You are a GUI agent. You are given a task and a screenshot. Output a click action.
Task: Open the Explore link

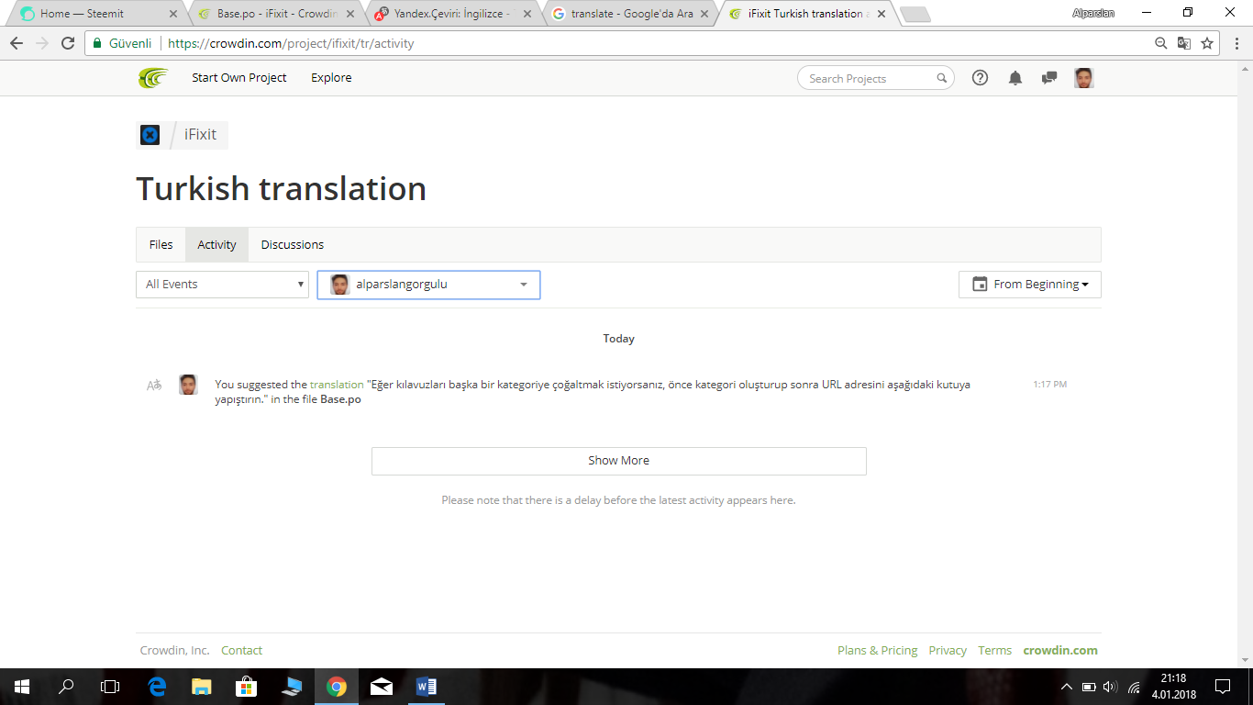(331, 78)
